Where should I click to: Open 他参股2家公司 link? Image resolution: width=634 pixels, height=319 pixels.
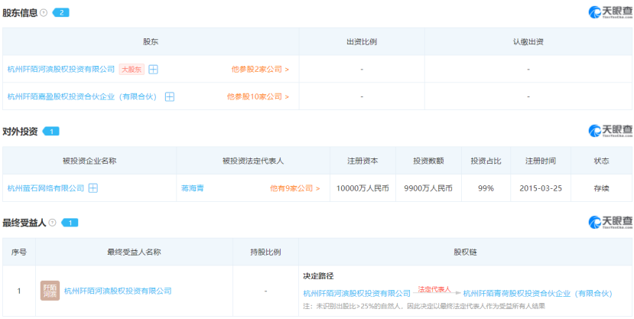coord(260,69)
